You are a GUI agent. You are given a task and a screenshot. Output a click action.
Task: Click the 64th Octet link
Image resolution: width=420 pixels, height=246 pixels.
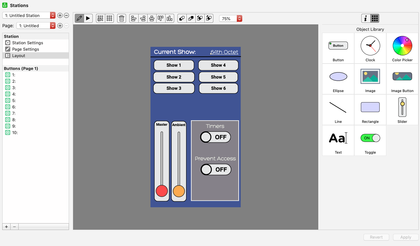(224, 52)
